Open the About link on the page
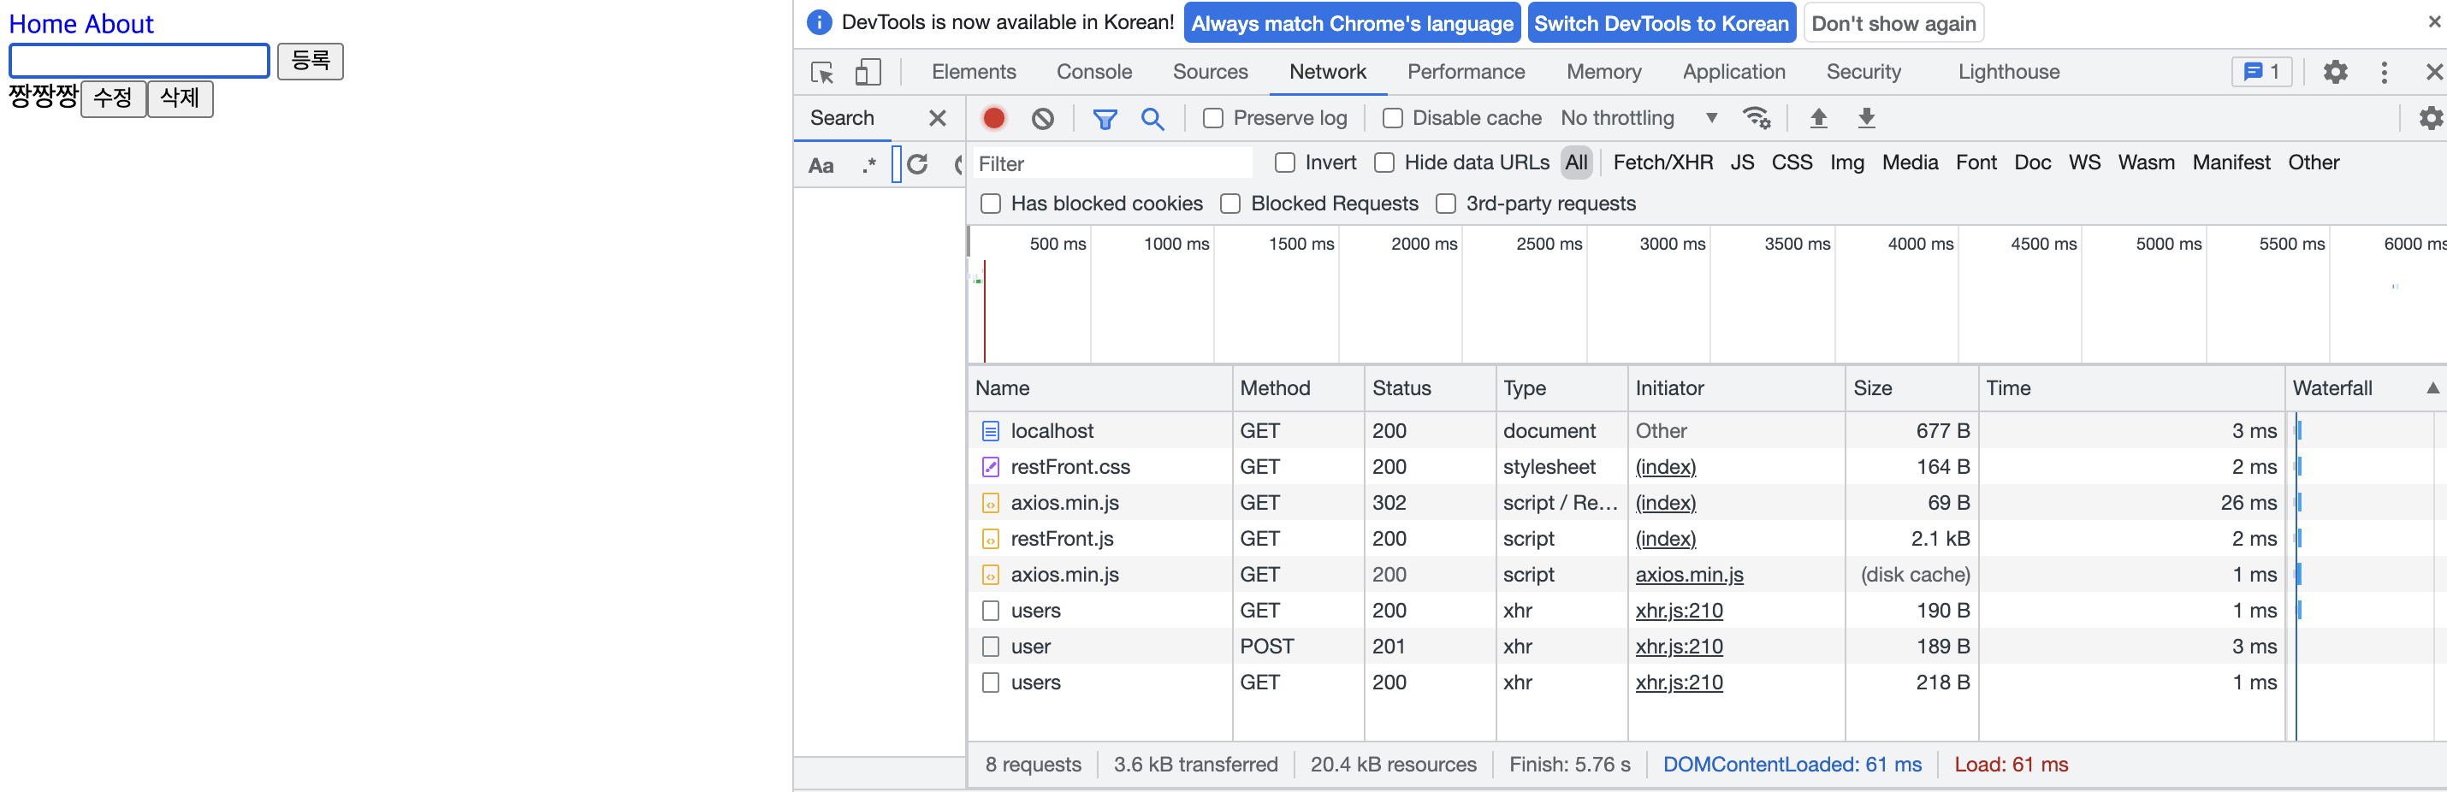2447x792 pixels. 120,24
